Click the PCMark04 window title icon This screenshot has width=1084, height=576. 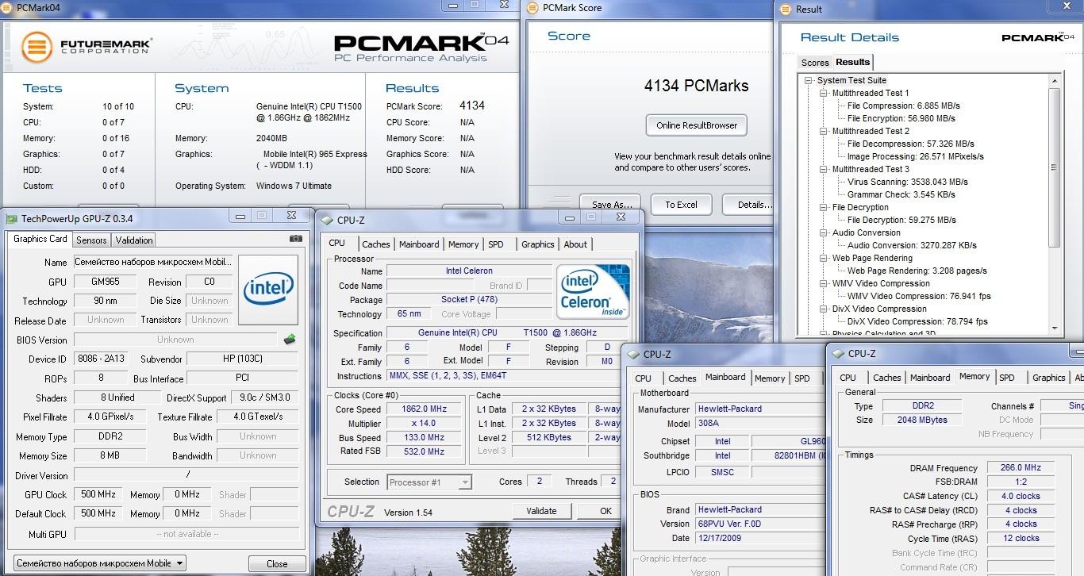pyautogui.click(x=7, y=7)
